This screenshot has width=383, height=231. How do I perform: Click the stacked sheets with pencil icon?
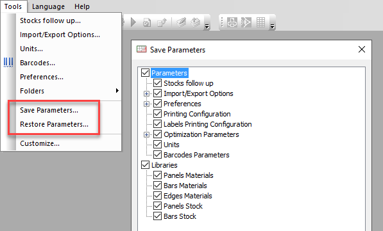(x=182, y=22)
